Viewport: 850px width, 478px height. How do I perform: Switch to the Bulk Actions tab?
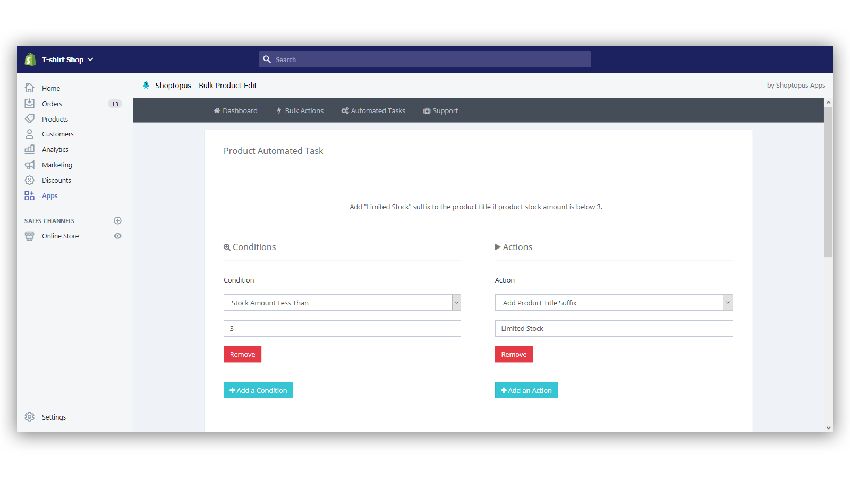coord(300,110)
